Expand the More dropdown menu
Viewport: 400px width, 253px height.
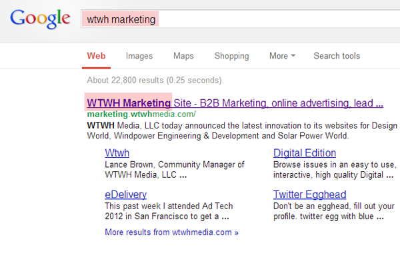283,56
